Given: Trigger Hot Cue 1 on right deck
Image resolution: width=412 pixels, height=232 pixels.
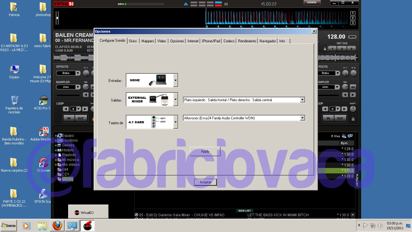Looking at the screenshot, I should (x=332, y=49).
